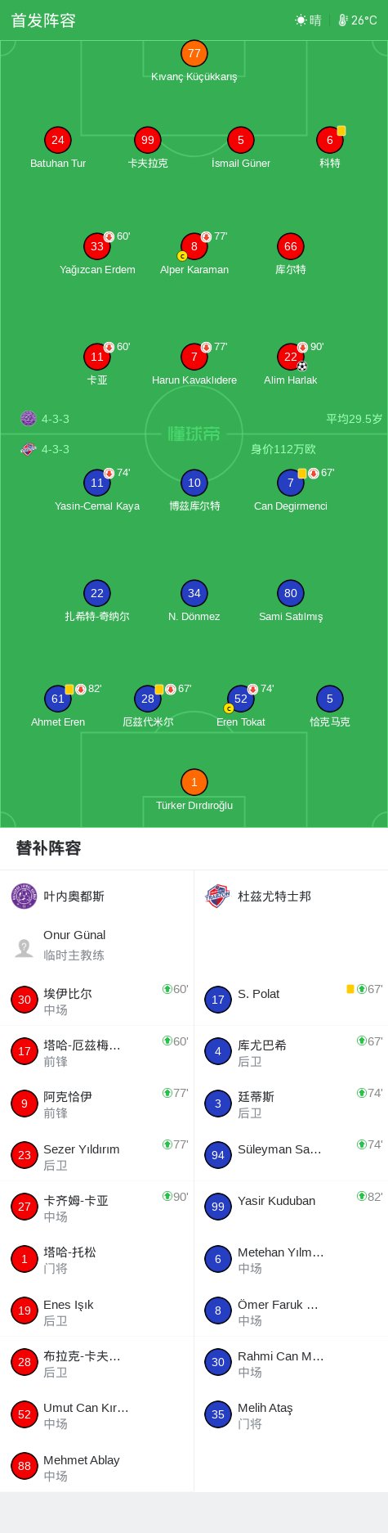Viewport: 388px width, 1533px height.
Task: Select goalkeeper Melih Ataş number 35
Action: [x=291, y=1414]
